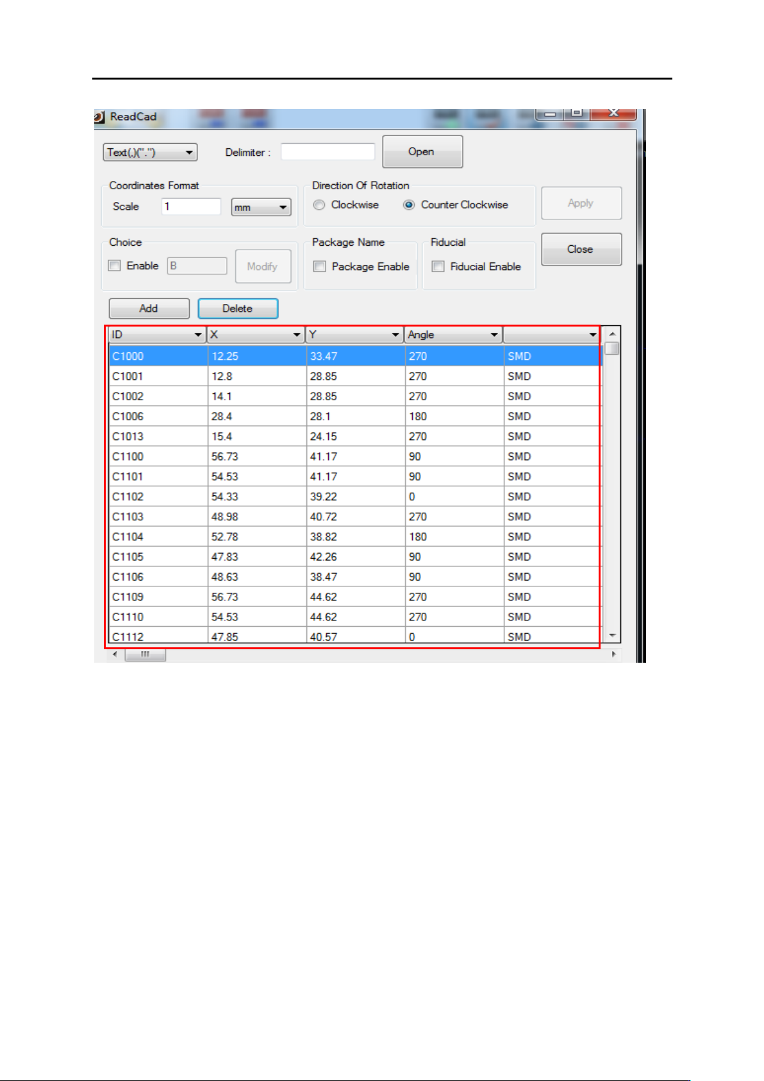Click the Y value 24.15 cell
The image size is (764, 1081).
coord(356,436)
